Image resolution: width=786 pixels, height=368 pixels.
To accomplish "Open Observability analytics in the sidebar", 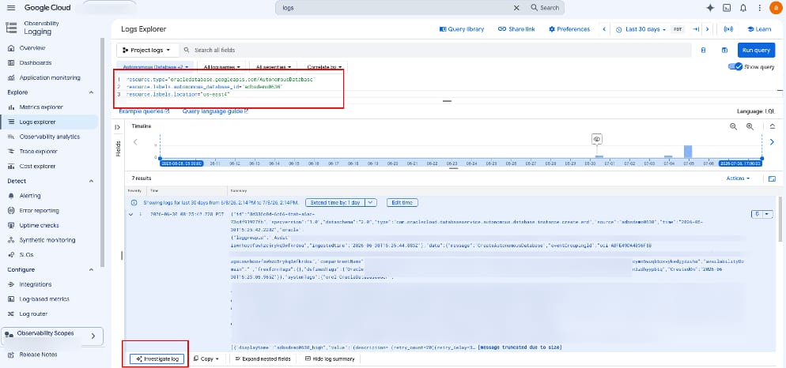I will coord(50,137).
